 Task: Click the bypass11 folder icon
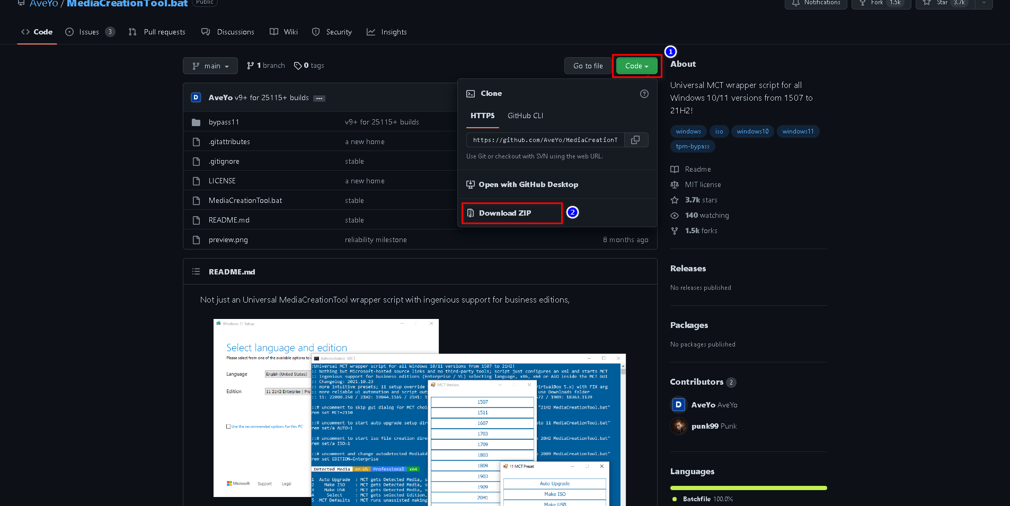point(196,122)
